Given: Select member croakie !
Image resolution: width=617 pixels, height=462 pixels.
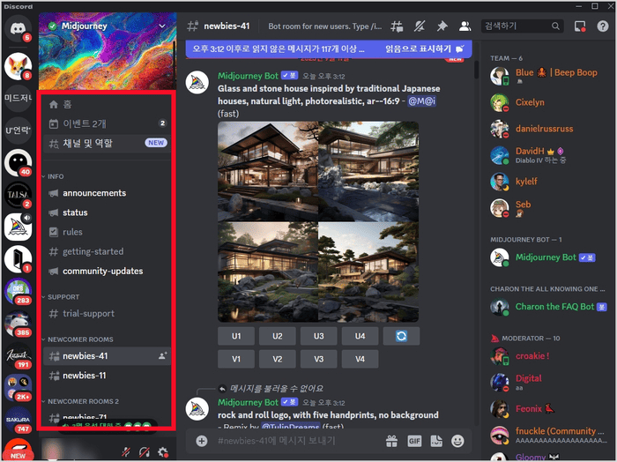Looking at the screenshot, I should click(548, 355).
